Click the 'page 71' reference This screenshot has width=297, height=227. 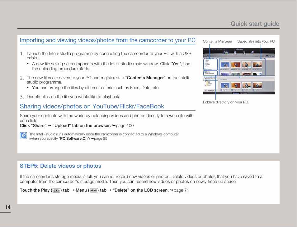tap(181, 190)
